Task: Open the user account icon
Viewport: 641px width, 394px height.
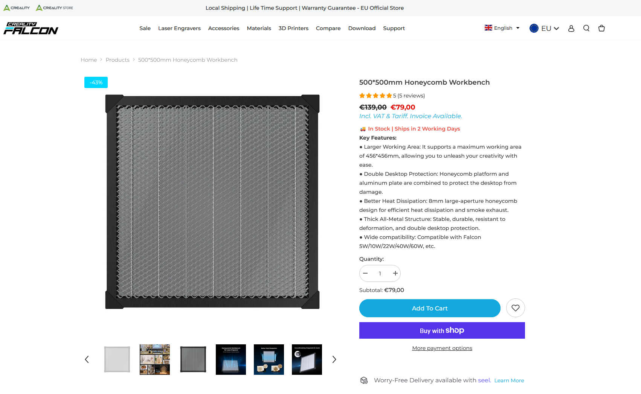Action: click(x=571, y=28)
